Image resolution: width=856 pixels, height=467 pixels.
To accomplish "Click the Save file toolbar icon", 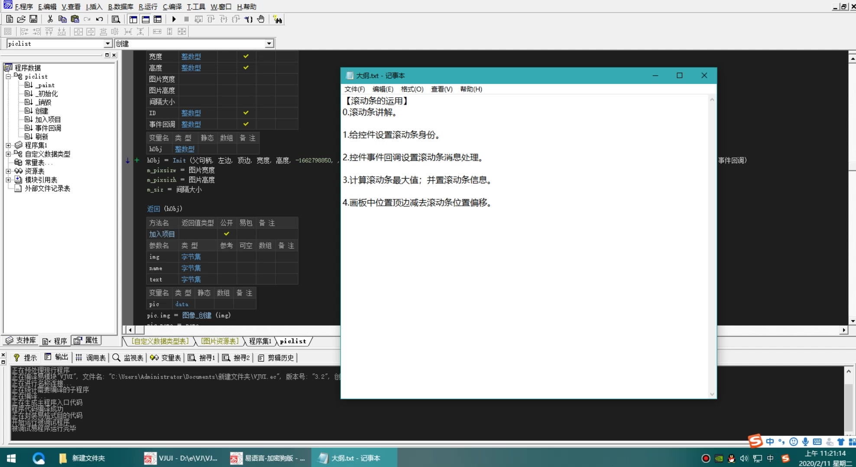I will [x=33, y=19].
